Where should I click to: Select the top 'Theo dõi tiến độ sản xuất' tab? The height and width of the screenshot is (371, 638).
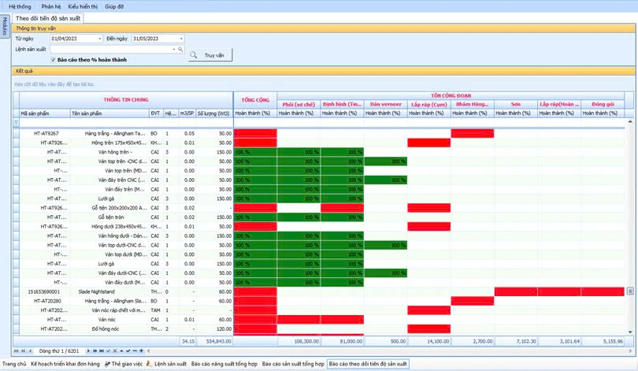48,18
